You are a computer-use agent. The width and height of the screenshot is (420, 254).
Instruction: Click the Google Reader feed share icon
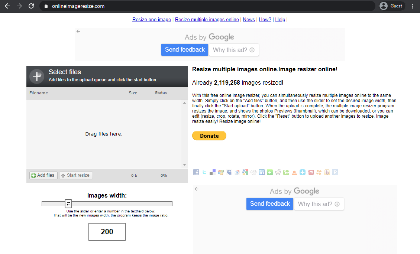[237, 172]
